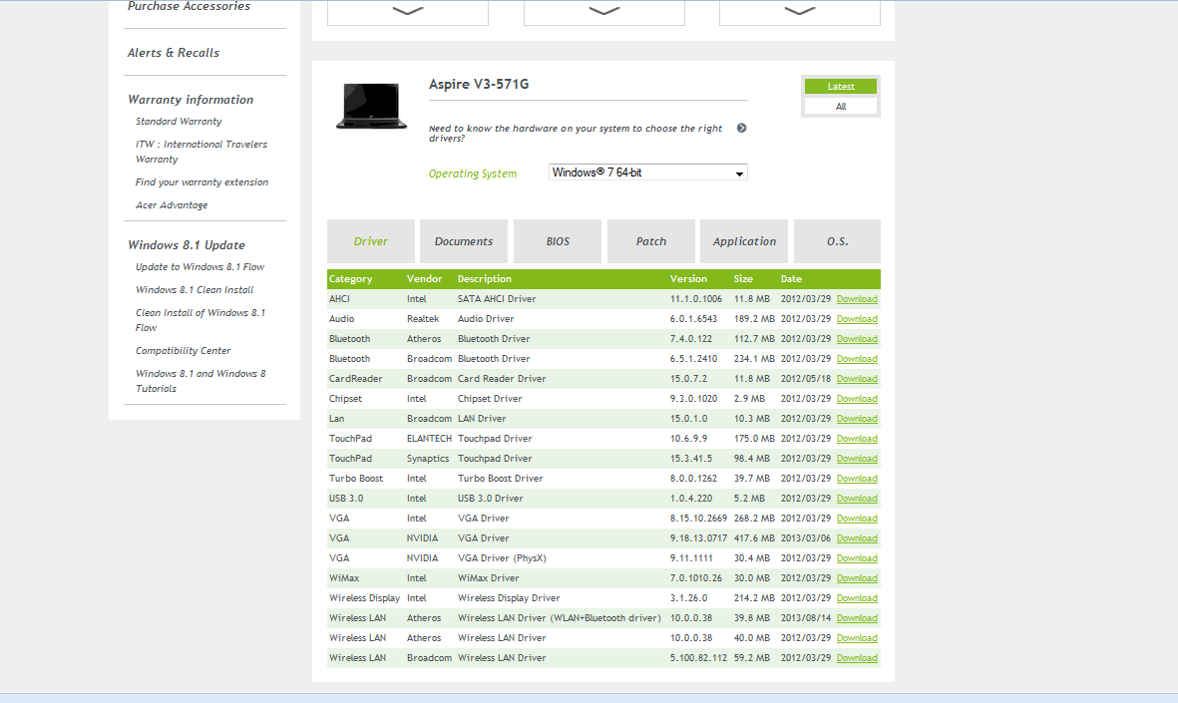Image resolution: width=1178 pixels, height=703 pixels.
Task: Click the Description column header
Action: click(x=485, y=278)
